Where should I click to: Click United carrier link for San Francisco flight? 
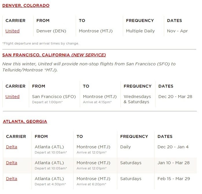12,97
